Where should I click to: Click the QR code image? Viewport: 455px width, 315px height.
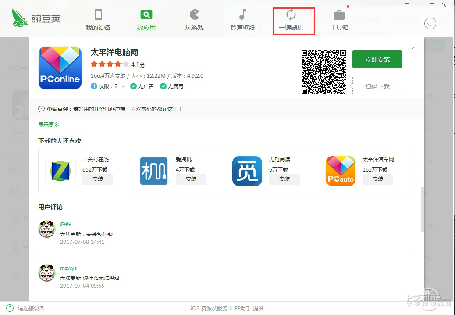point(323,72)
